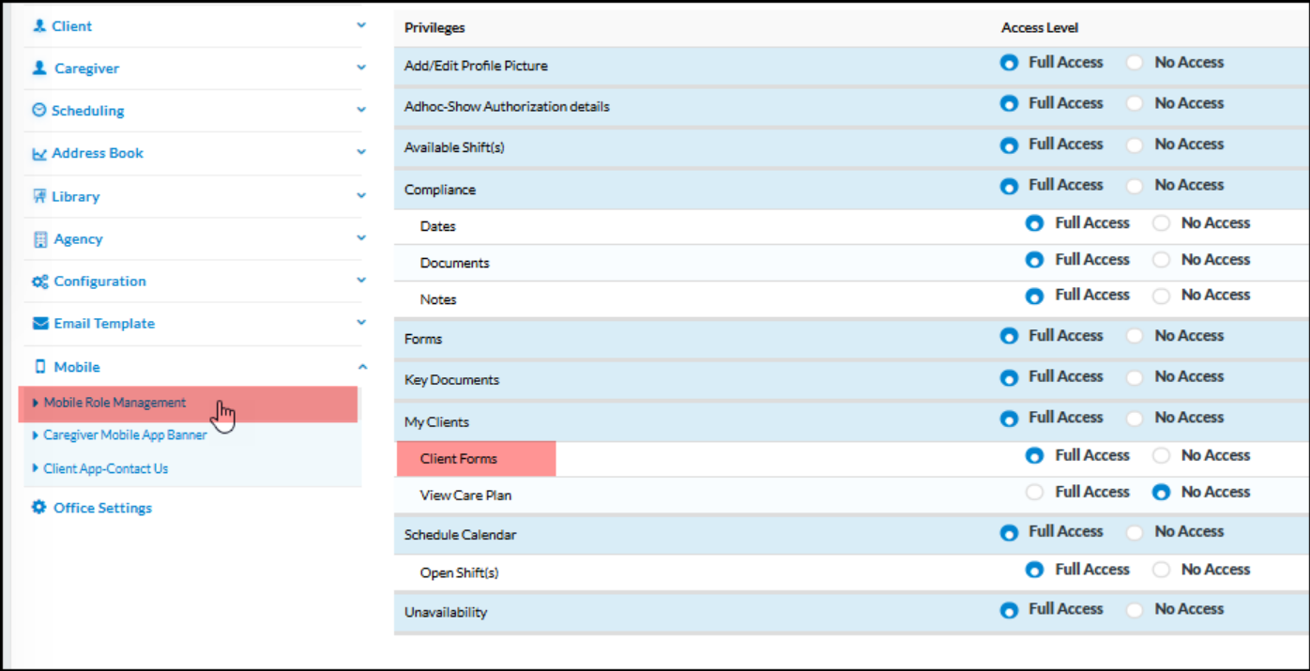Select the highlighted Client Forms row
1310x671 pixels.
tap(458, 458)
